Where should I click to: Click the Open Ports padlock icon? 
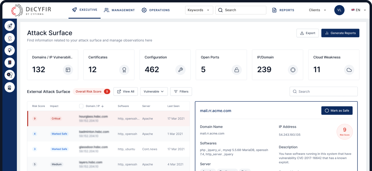click(x=237, y=70)
